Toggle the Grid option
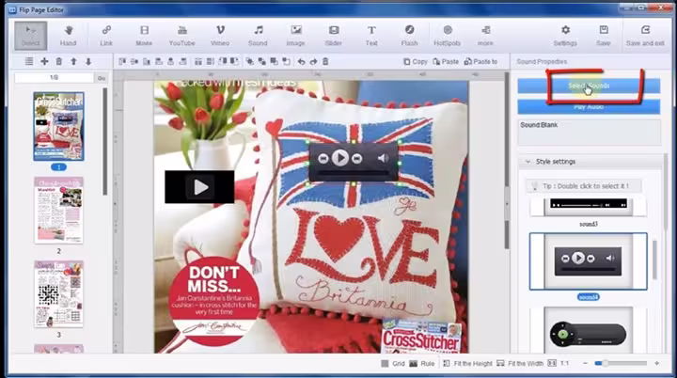This screenshot has height=378, width=677. (393, 364)
